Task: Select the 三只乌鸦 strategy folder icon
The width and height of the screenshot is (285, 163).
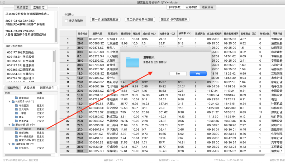Action: 16,109
